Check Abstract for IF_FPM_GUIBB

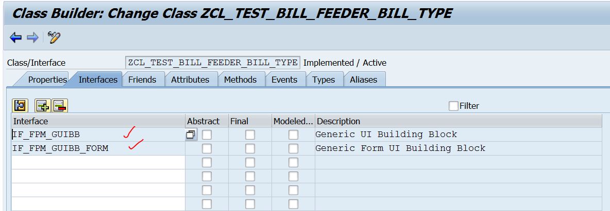pos(207,135)
